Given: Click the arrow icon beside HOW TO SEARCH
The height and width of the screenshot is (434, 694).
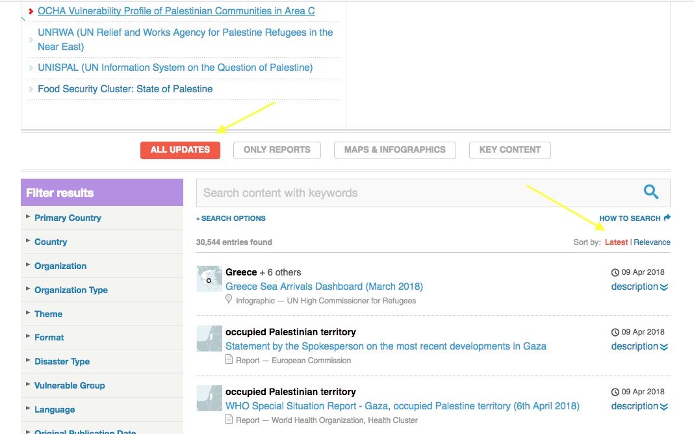Looking at the screenshot, I should click(x=667, y=218).
